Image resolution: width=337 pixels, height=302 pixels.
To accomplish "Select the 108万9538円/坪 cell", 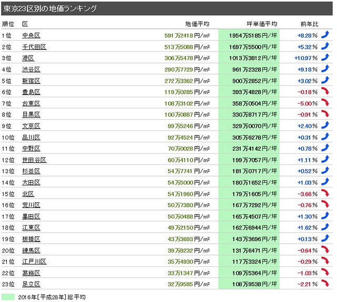I will (x=254, y=284).
